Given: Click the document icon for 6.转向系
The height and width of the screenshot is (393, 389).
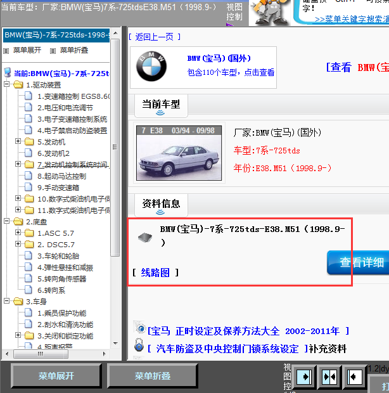Looking at the screenshot, I should 29,290.
